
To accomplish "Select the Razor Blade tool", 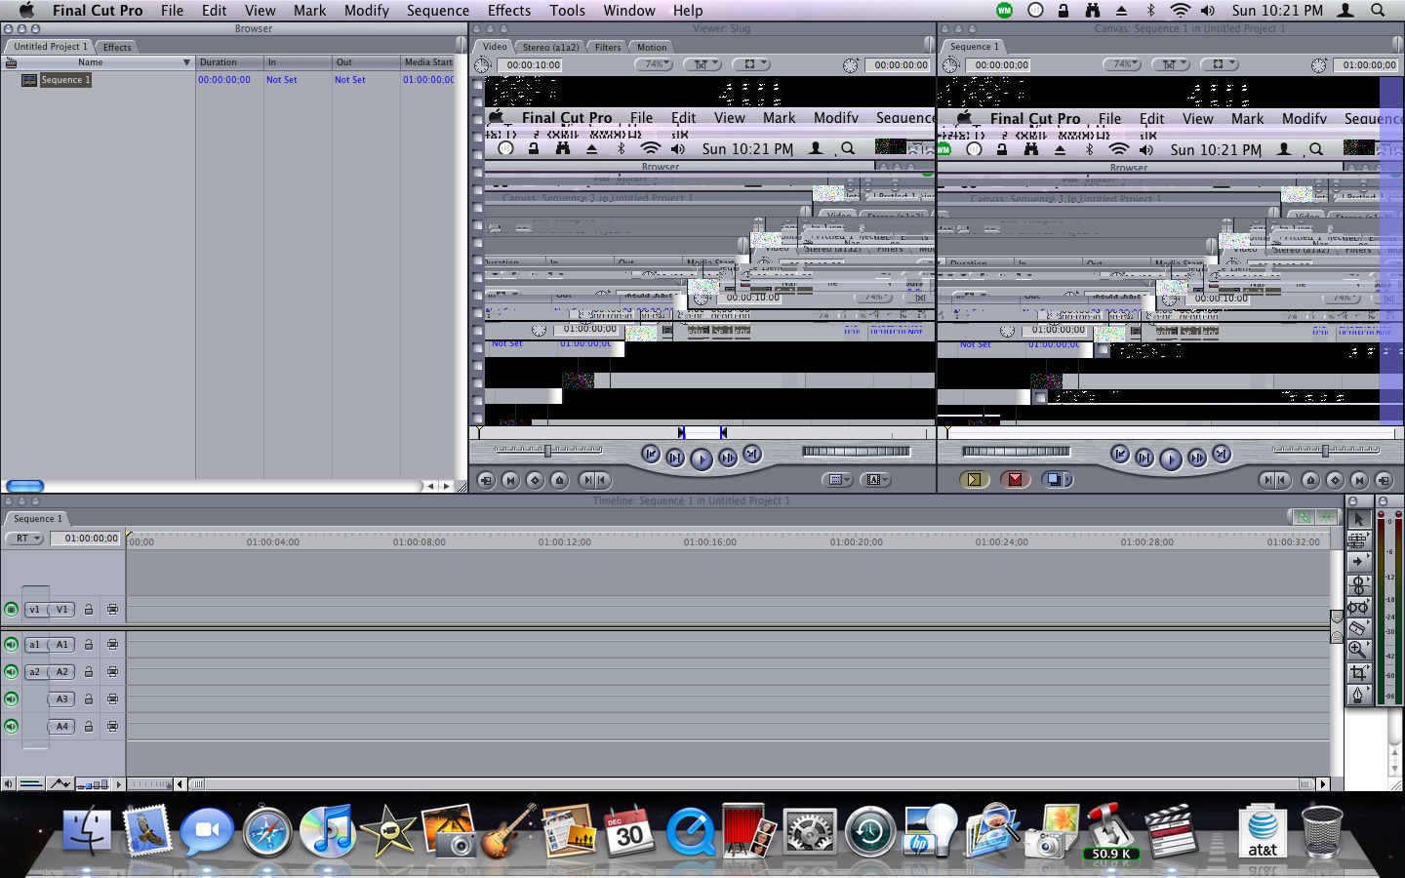I will (x=1358, y=628).
